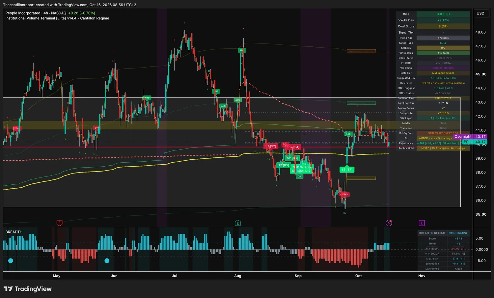Click the cyan Breadth dot near June

coord(107,261)
